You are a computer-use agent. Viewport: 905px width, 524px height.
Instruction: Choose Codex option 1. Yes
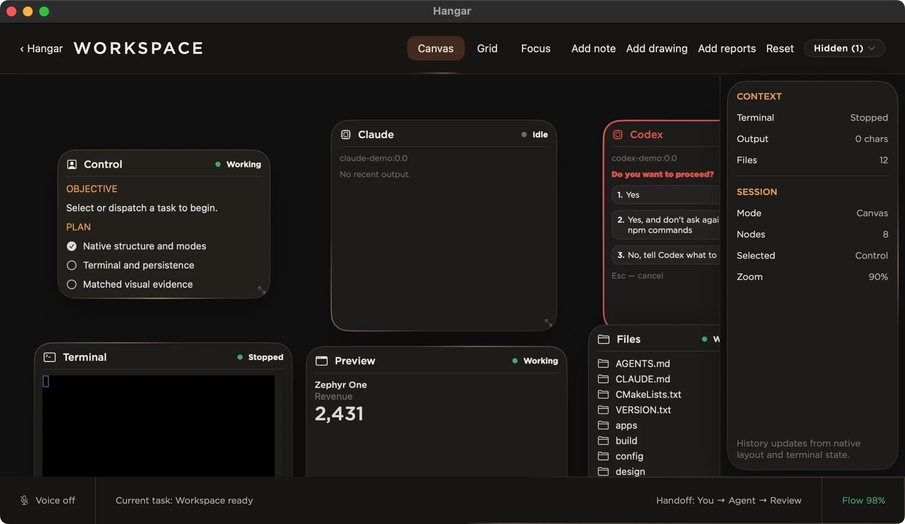pyautogui.click(x=666, y=195)
